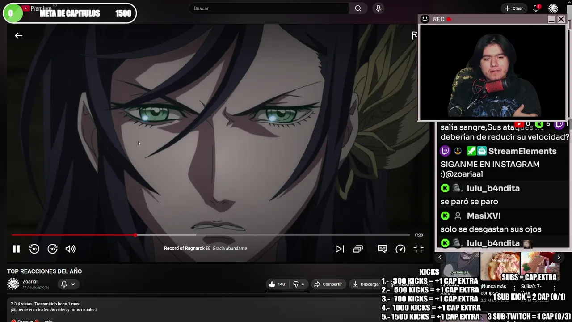Viewport: 572px width, 322px height.
Task: Open the Zoarial channel avatar
Action: tap(13, 284)
